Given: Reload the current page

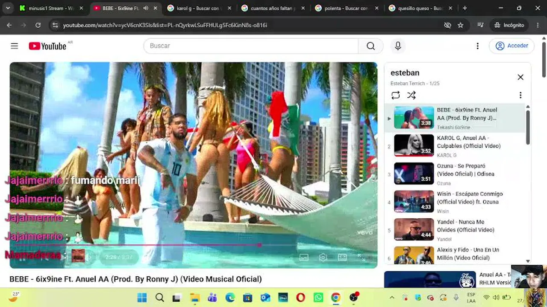Looking at the screenshot, I should click(x=38, y=25).
